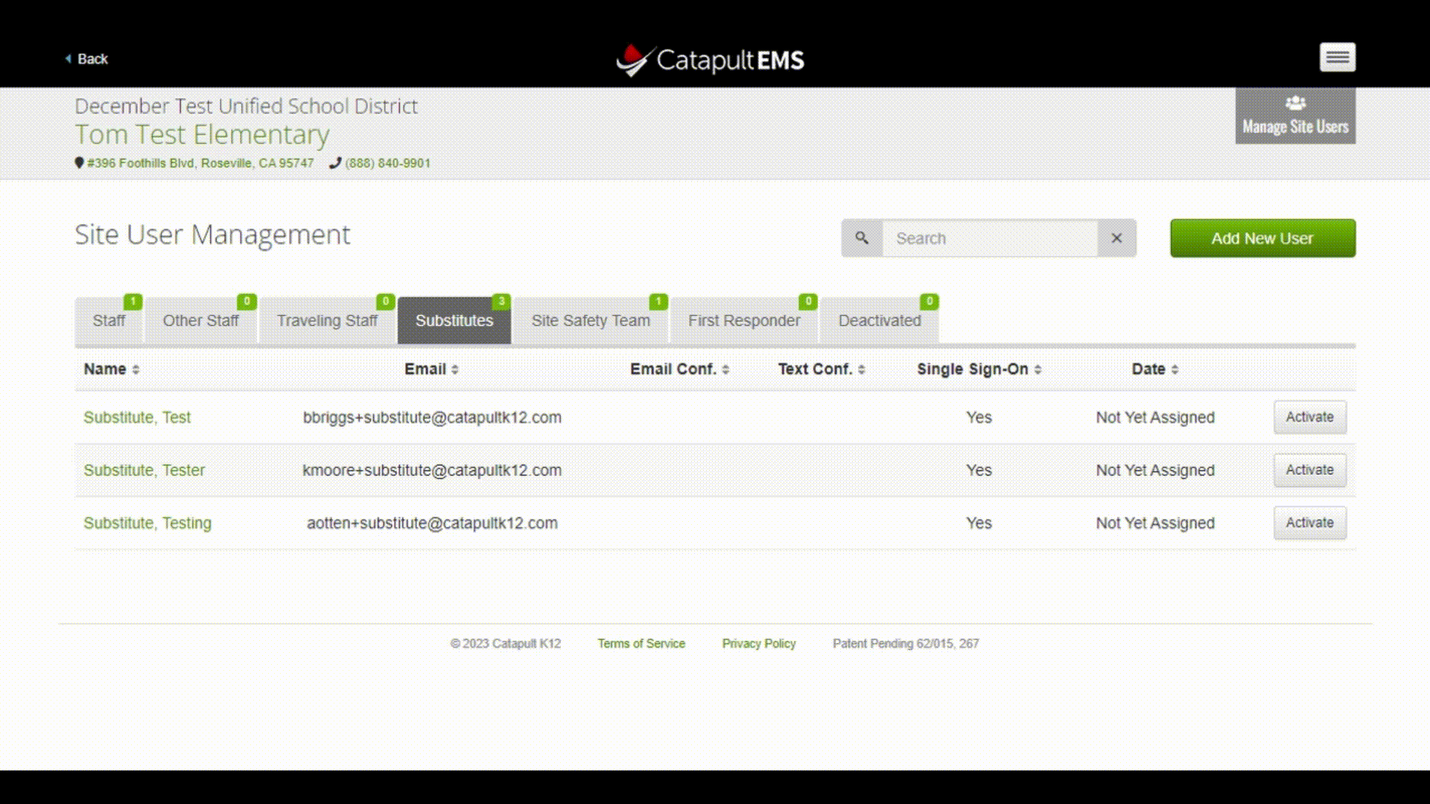The width and height of the screenshot is (1430, 804).
Task: Click Activate for Substitute, Tester
Action: click(x=1309, y=469)
